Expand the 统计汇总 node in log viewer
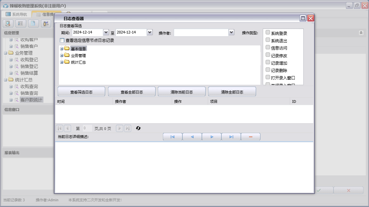Screen dimensions: 369x207 [x=61, y=62]
